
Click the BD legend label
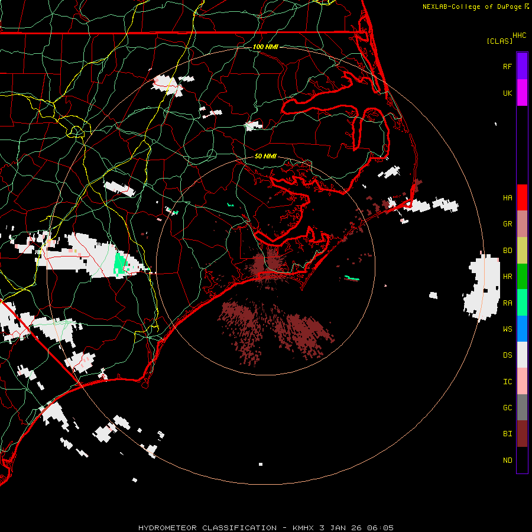[x=507, y=251]
